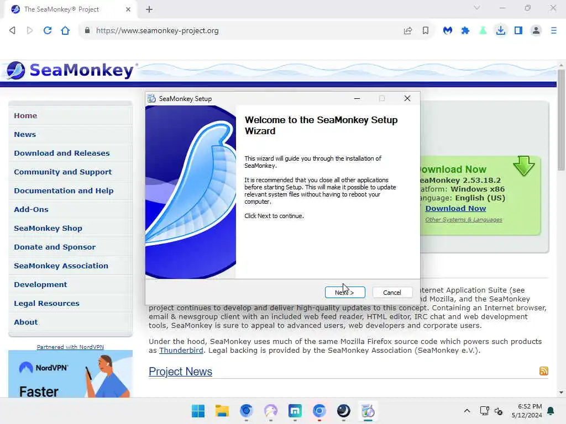Click the notification bell in taskbar
Screen dimensions: 566x424
(x=551, y=411)
